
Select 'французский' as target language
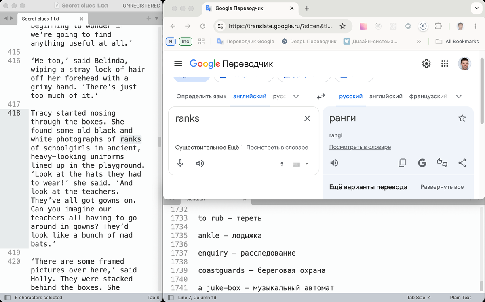[428, 96]
